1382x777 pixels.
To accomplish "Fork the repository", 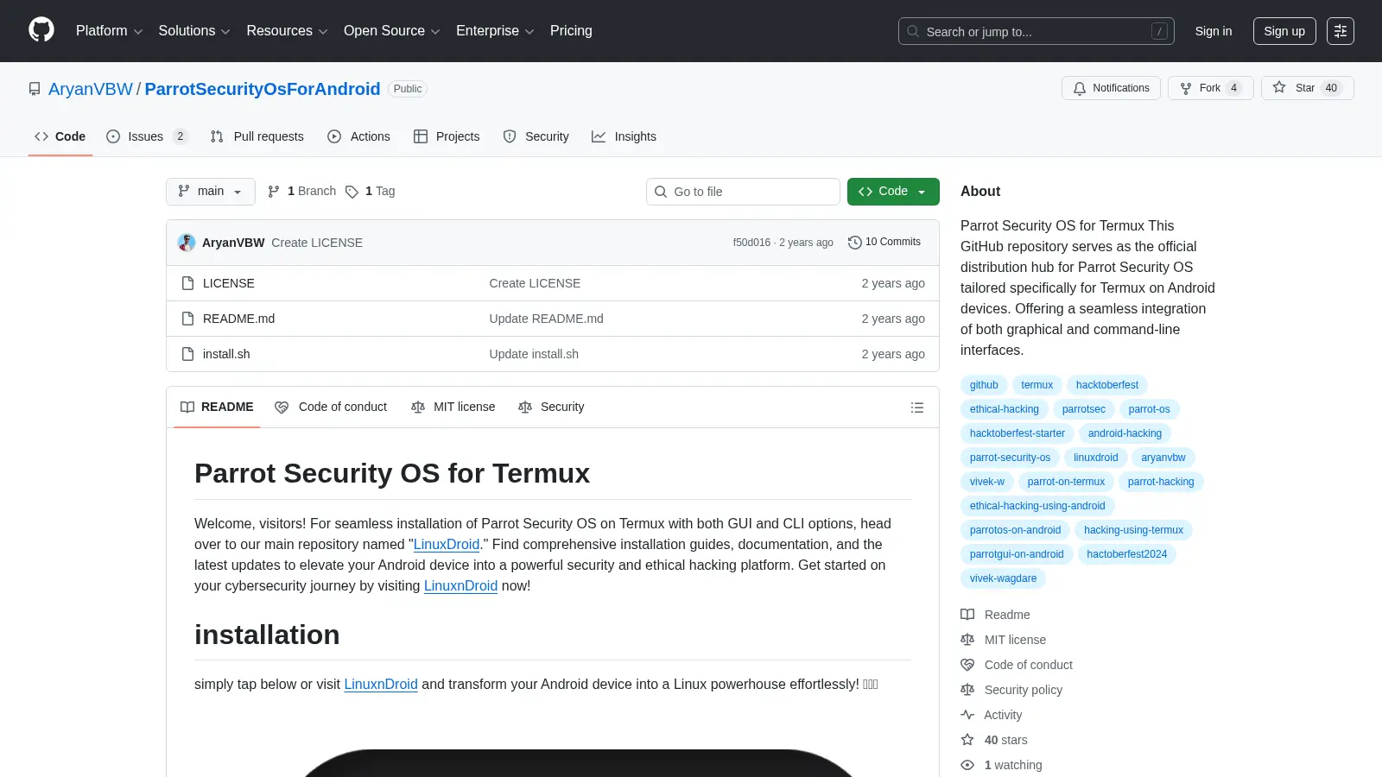I will [1211, 88].
